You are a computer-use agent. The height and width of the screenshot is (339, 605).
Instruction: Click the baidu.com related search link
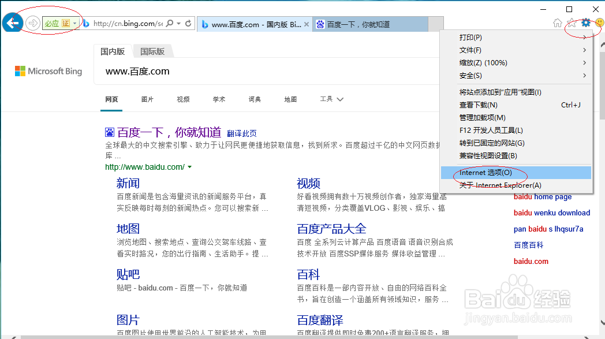(x=531, y=262)
